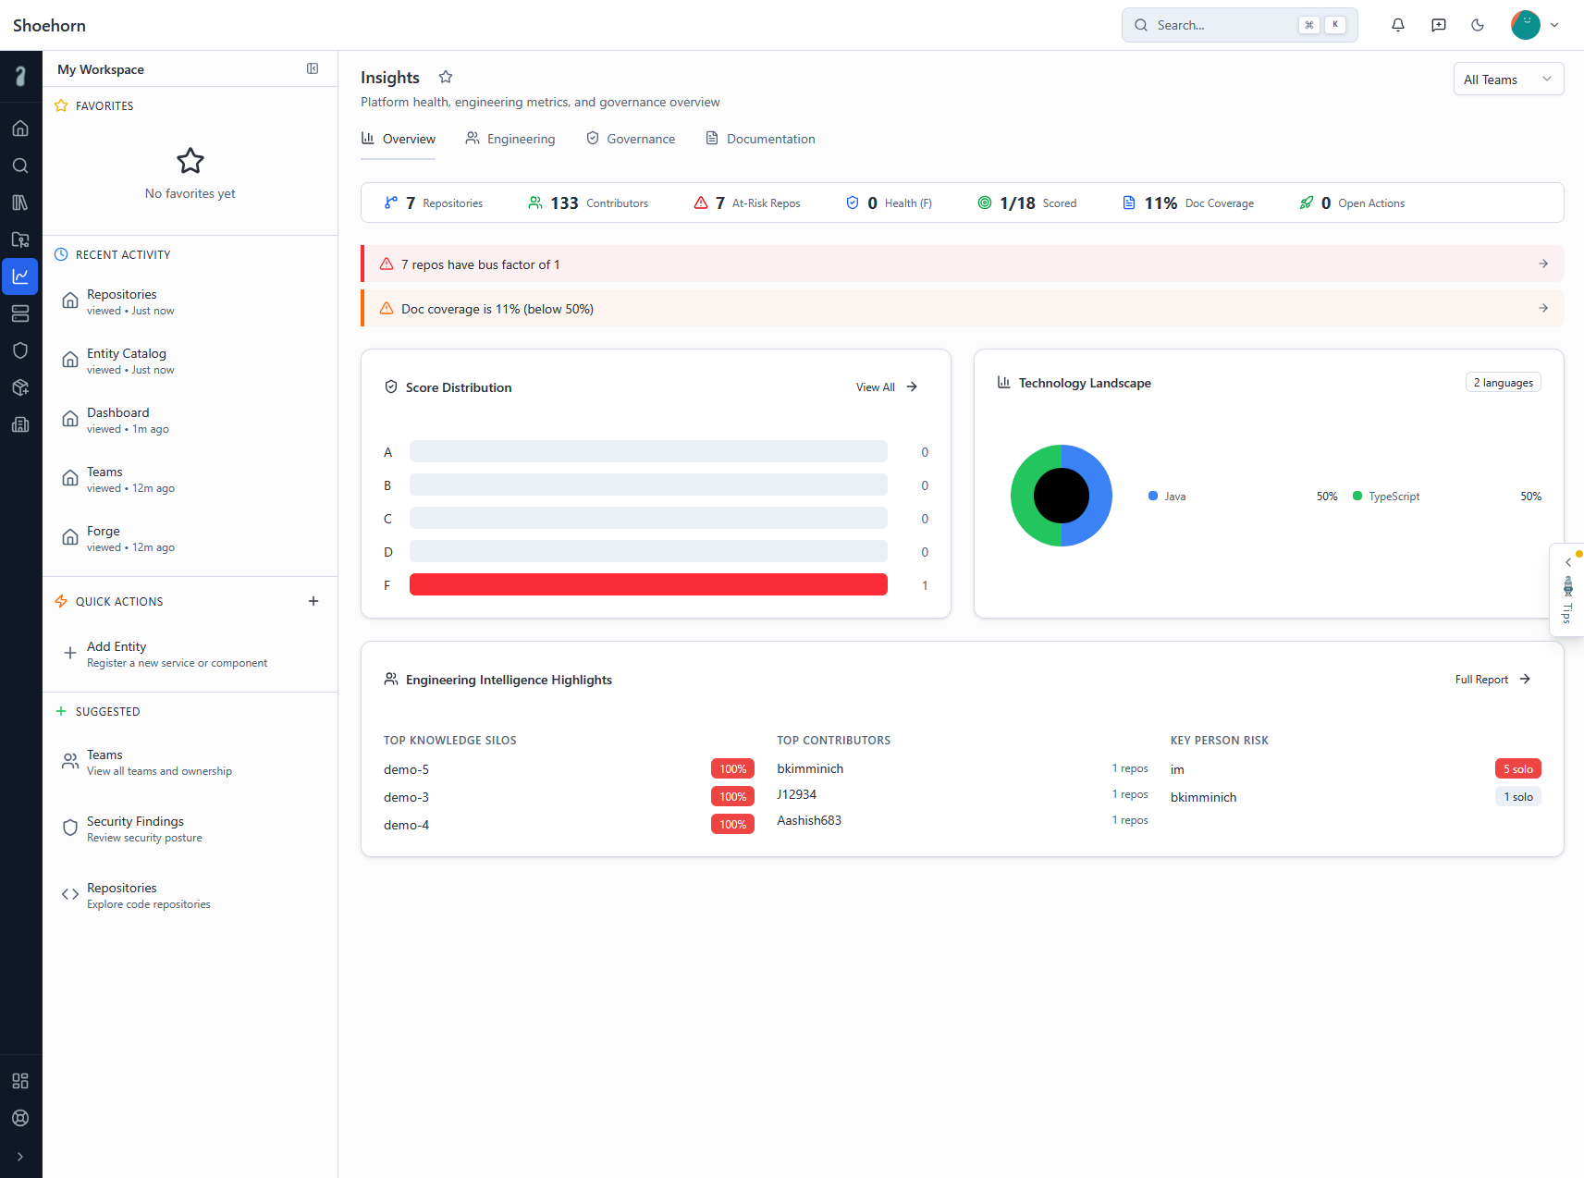This screenshot has height=1178, width=1584.
Task: Click the search magnifier icon in sidebar
Action: [20, 166]
